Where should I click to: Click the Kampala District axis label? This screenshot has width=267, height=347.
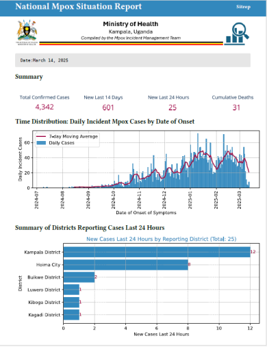pos(42,252)
